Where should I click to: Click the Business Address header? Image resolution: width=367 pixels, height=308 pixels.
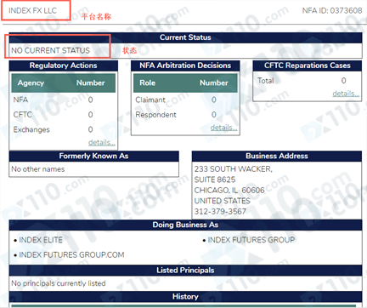(x=277, y=156)
